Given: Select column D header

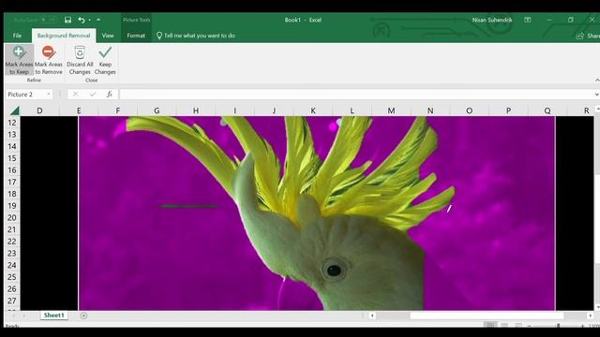Looking at the screenshot, I should (x=39, y=110).
